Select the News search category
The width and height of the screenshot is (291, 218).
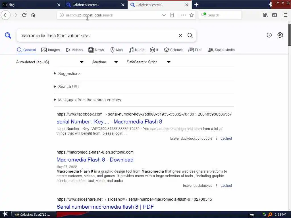coord(96,50)
